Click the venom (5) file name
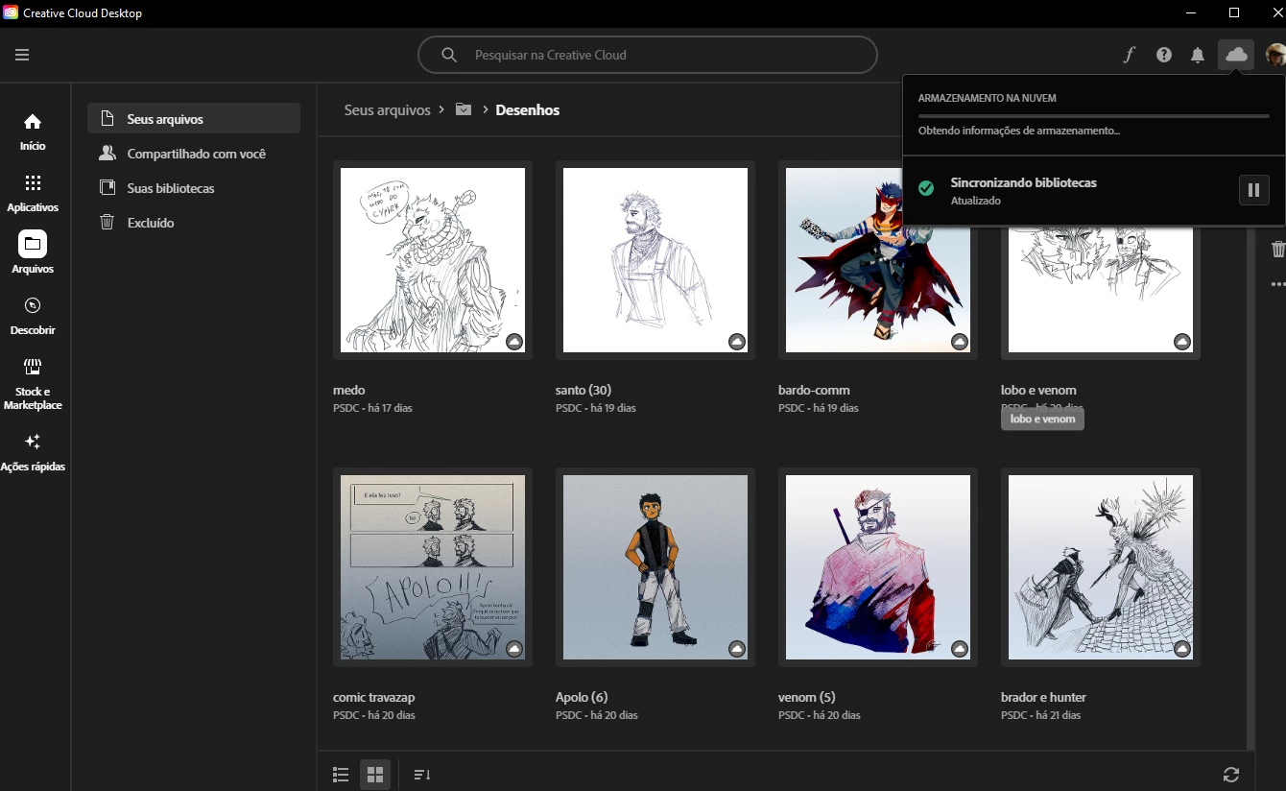The width and height of the screenshot is (1286, 791). pyautogui.click(x=807, y=697)
